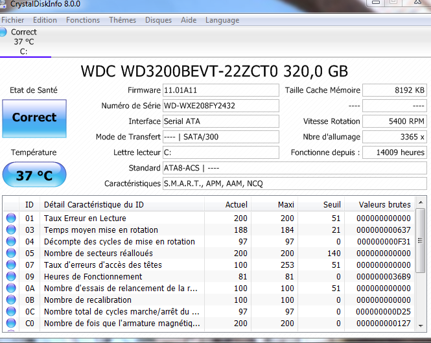Click the Seuil column header
This screenshot has height=343, width=431.
pyautogui.click(x=321, y=205)
